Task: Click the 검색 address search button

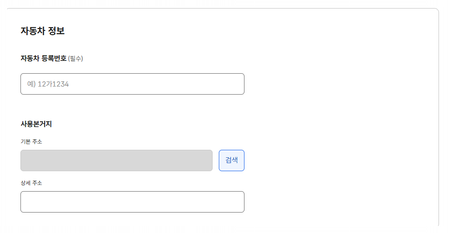Action: click(231, 160)
